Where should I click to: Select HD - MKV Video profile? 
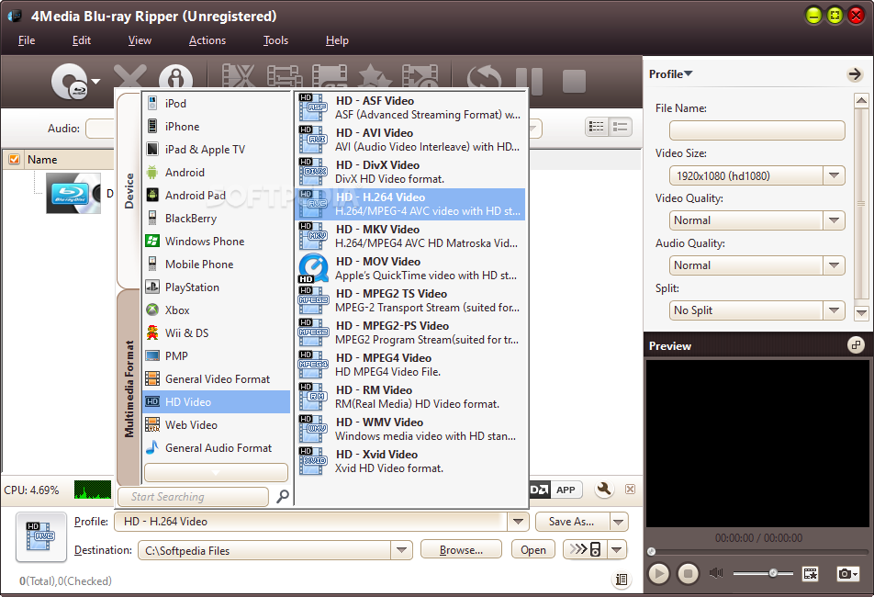pos(410,236)
